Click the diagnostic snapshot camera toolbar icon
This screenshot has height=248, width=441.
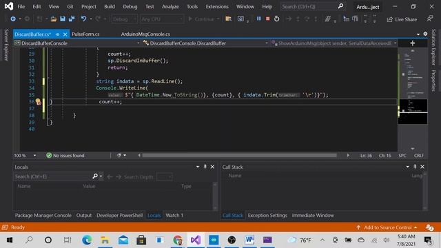pyautogui.click(x=240, y=19)
